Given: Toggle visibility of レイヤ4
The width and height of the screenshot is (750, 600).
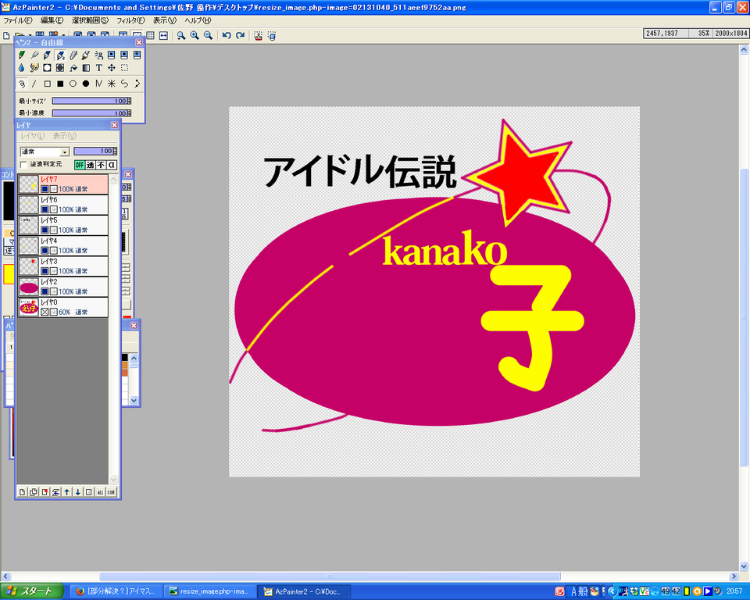Looking at the screenshot, I should pyautogui.click(x=45, y=251).
